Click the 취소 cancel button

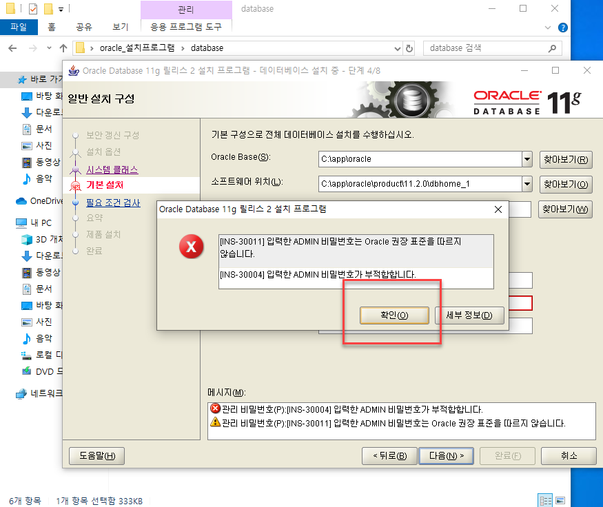point(569,456)
